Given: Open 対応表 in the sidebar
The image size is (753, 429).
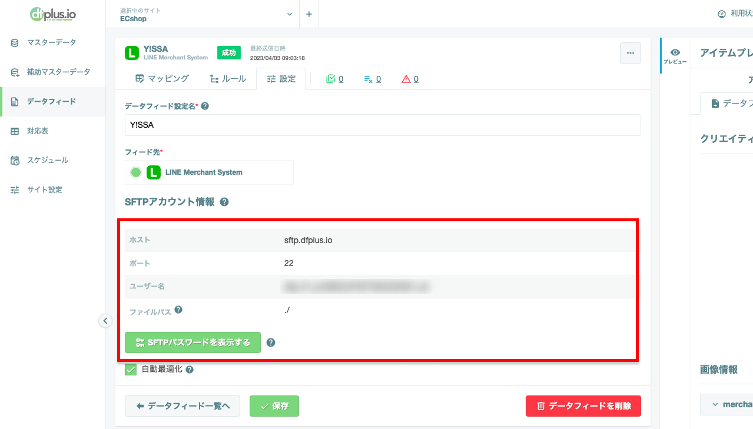Looking at the screenshot, I should pyautogui.click(x=52, y=131).
